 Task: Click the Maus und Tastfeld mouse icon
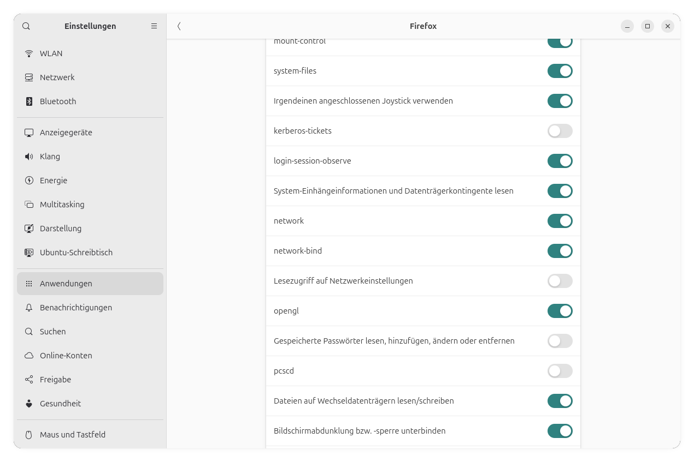(x=29, y=435)
